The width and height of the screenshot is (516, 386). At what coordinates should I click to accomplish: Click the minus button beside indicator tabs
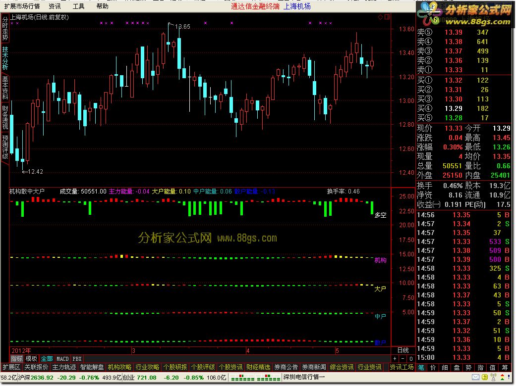pyautogui.click(x=403, y=359)
